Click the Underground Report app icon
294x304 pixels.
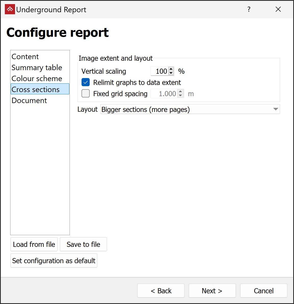(10, 9)
